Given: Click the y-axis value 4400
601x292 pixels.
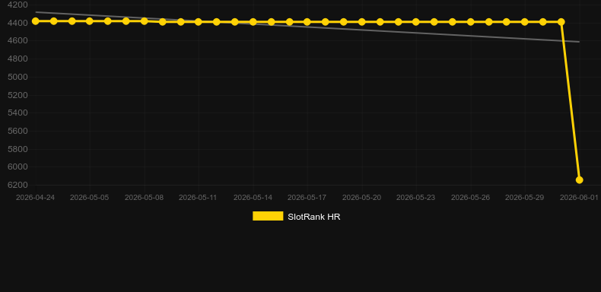Looking at the screenshot, I should point(17,23).
